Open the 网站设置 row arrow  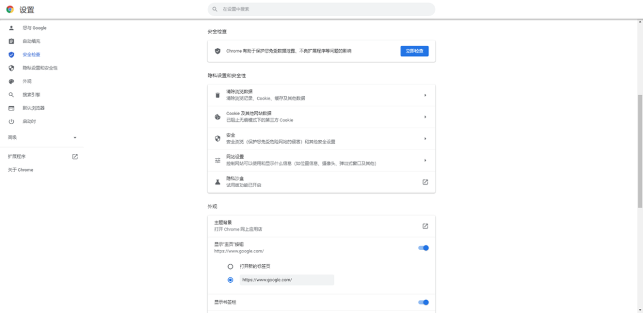(425, 160)
